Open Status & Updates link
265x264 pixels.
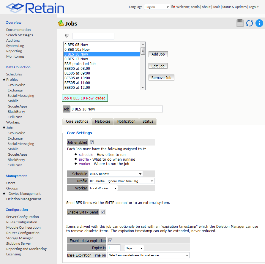point(234,7)
